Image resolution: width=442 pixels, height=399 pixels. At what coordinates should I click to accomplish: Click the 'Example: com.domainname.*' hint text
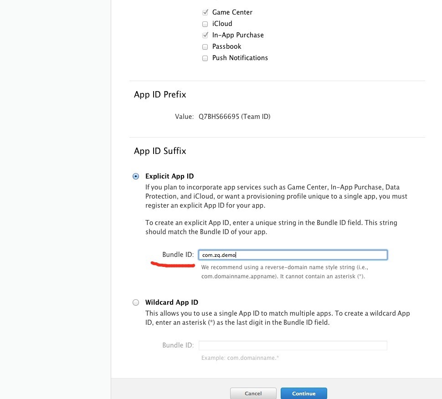coord(240,358)
